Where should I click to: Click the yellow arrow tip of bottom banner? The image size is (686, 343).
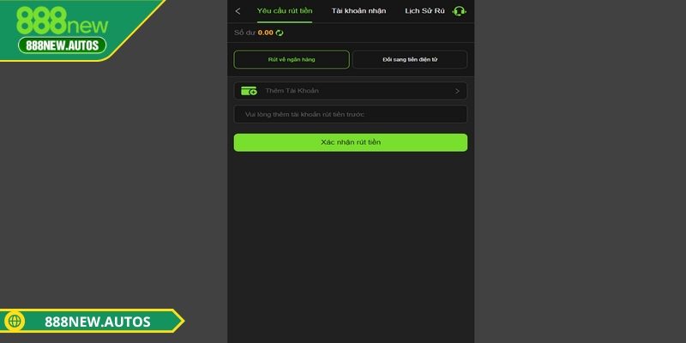(178, 322)
